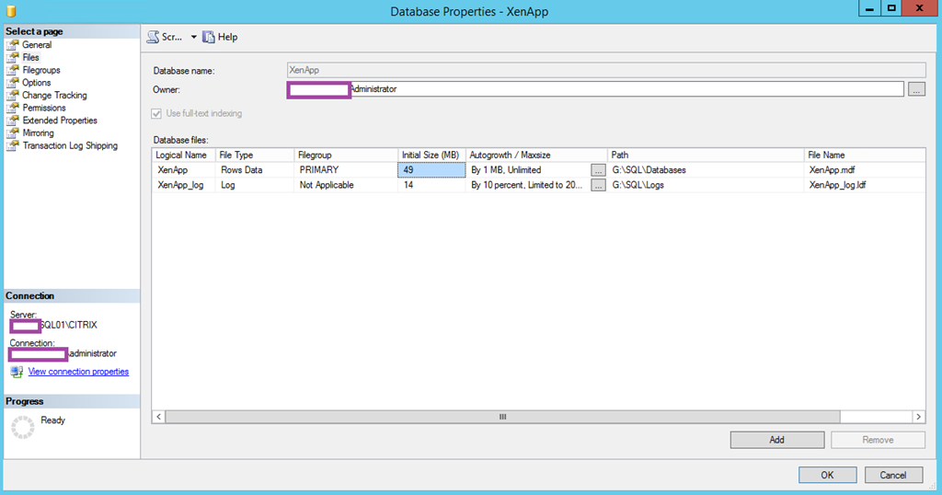The width and height of the screenshot is (942, 495).
Task: Click the G:\SQL\Databases path cell
Action: (x=706, y=170)
